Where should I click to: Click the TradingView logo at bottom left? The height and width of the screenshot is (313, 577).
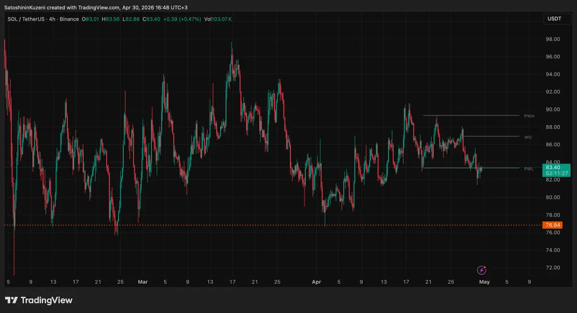pyautogui.click(x=39, y=301)
